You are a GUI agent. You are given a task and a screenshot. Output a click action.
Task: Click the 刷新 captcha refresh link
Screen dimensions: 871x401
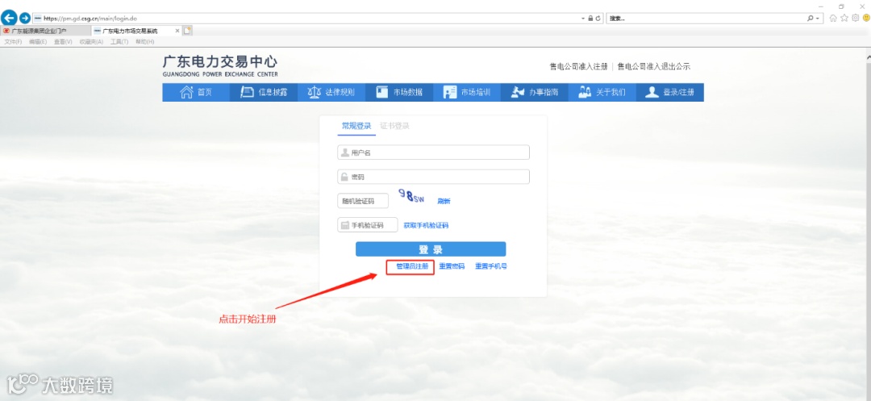point(444,201)
